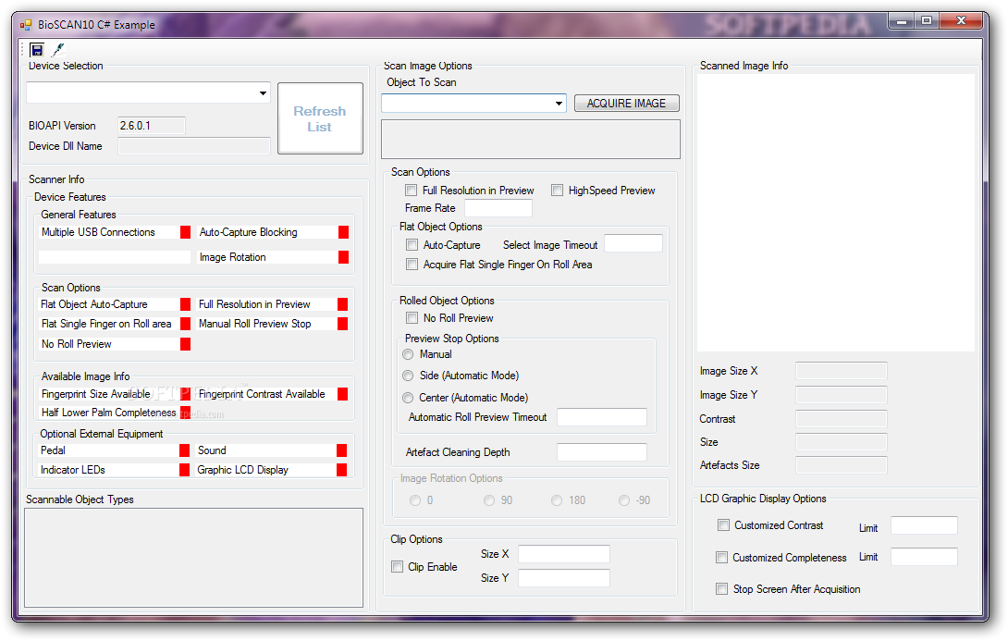Click the "Half Lower Palm Completeness" label
Image resolution: width=1008 pixels, height=641 pixels.
pyautogui.click(x=108, y=413)
